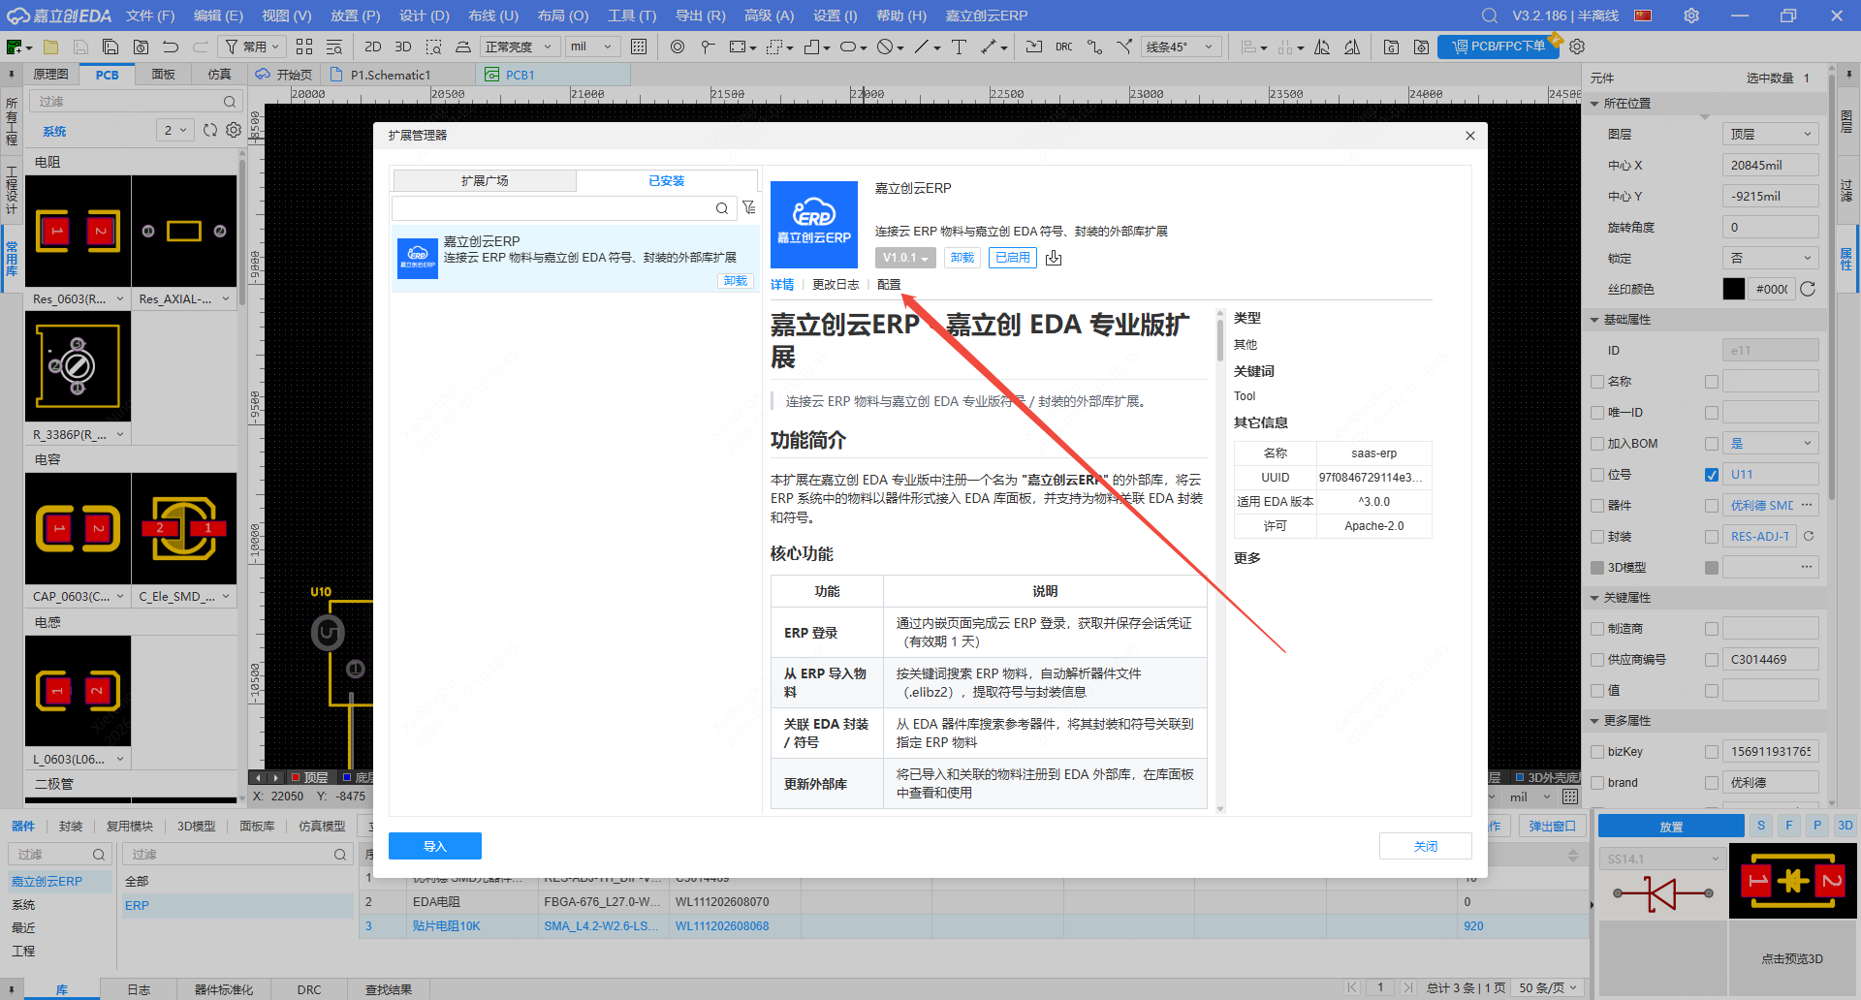
Task: Select 嘉立创云ERP item in installed list
Action: point(576,259)
